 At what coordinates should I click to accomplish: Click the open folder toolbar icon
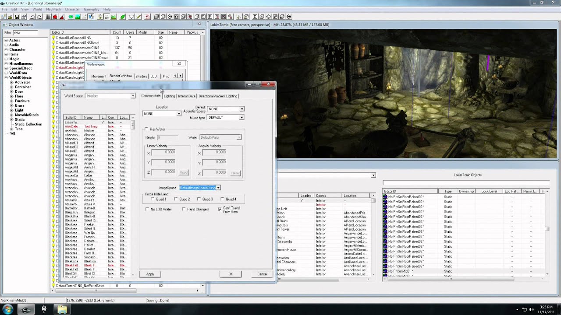[10, 17]
